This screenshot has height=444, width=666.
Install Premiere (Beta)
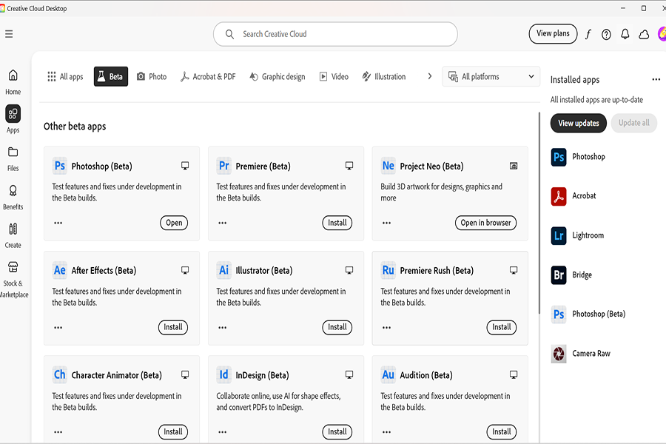click(x=337, y=223)
